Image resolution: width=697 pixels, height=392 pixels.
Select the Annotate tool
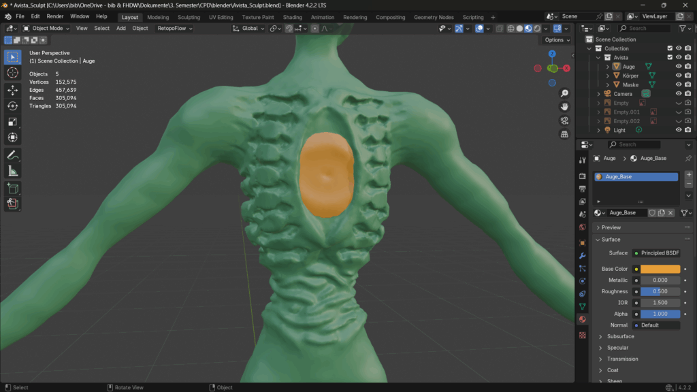12,155
